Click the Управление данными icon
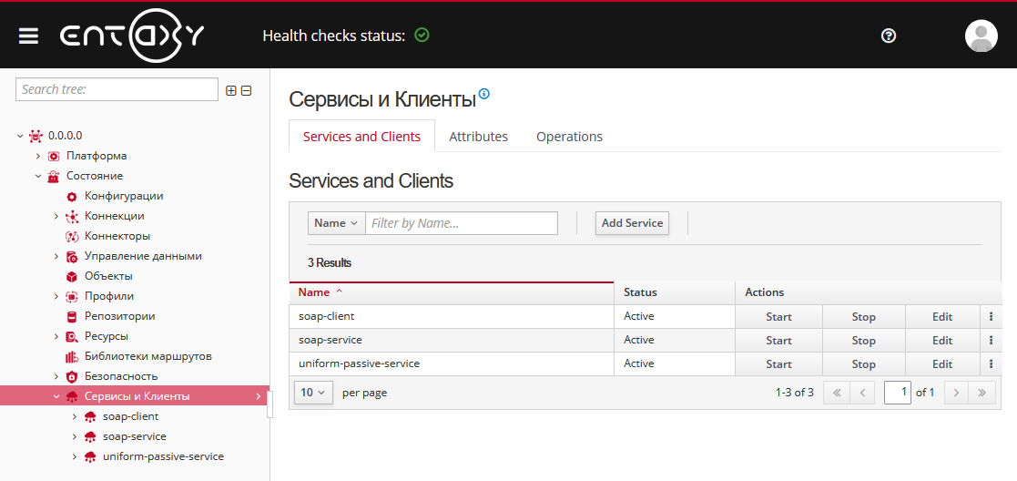This screenshot has height=481, width=1017. [72, 256]
